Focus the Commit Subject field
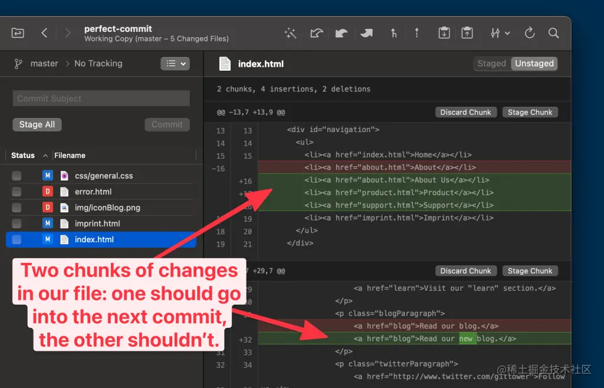Screen dimensions: 604x388 point(101,98)
